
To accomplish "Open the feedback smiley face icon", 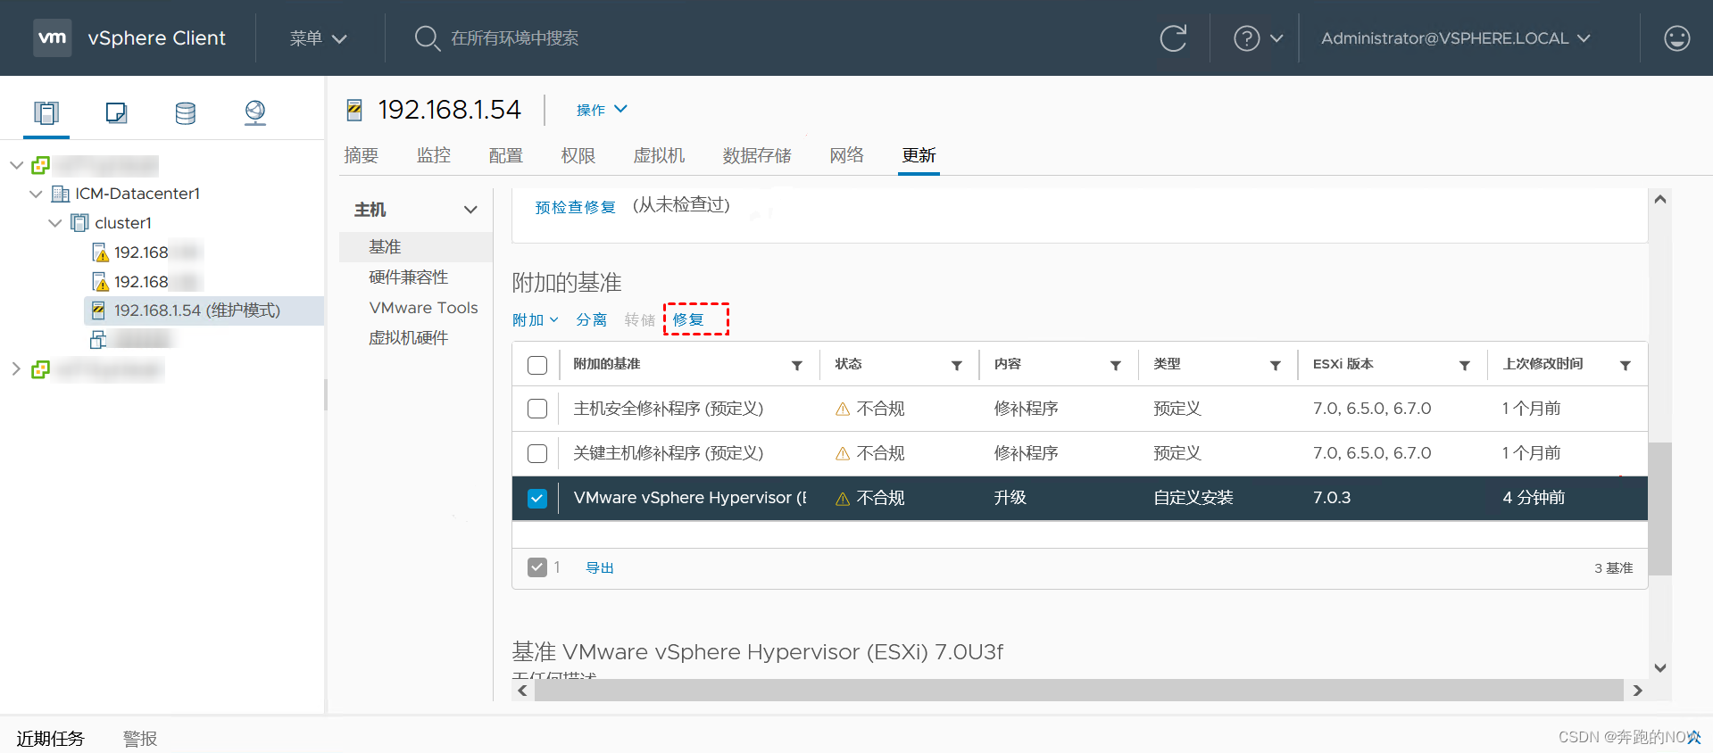I will pyautogui.click(x=1676, y=38).
